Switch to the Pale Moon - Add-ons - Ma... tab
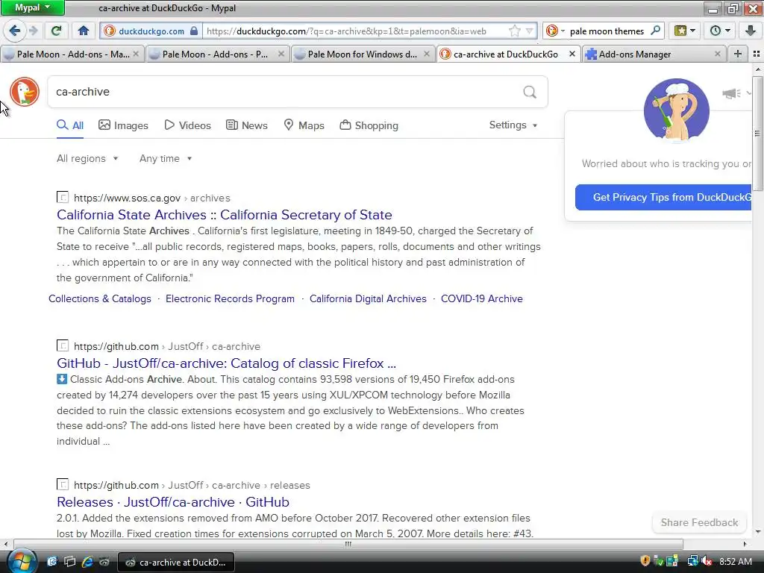764x573 pixels. coord(71,54)
